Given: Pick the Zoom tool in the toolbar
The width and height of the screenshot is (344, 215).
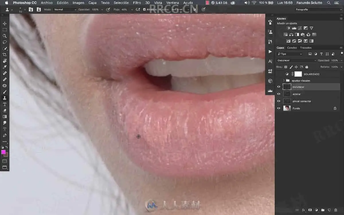Looking at the screenshot, I should [x=5, y=36].
